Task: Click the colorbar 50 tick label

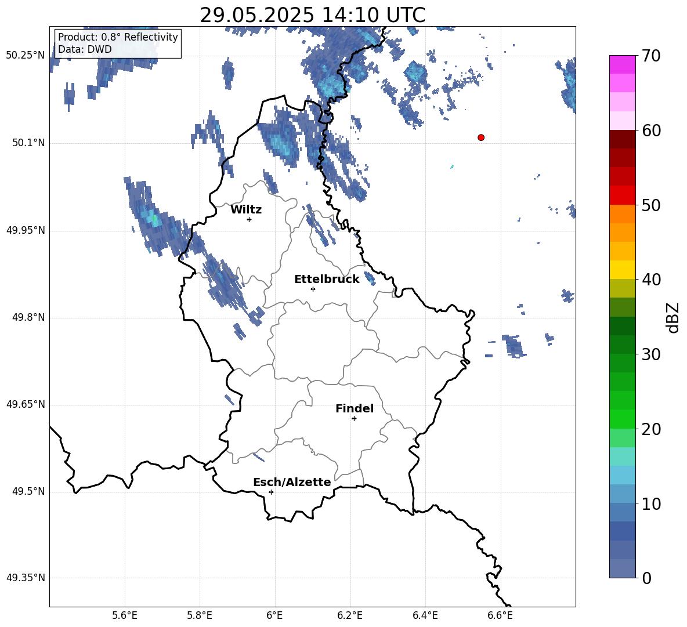Action: (x=651, y=205)
